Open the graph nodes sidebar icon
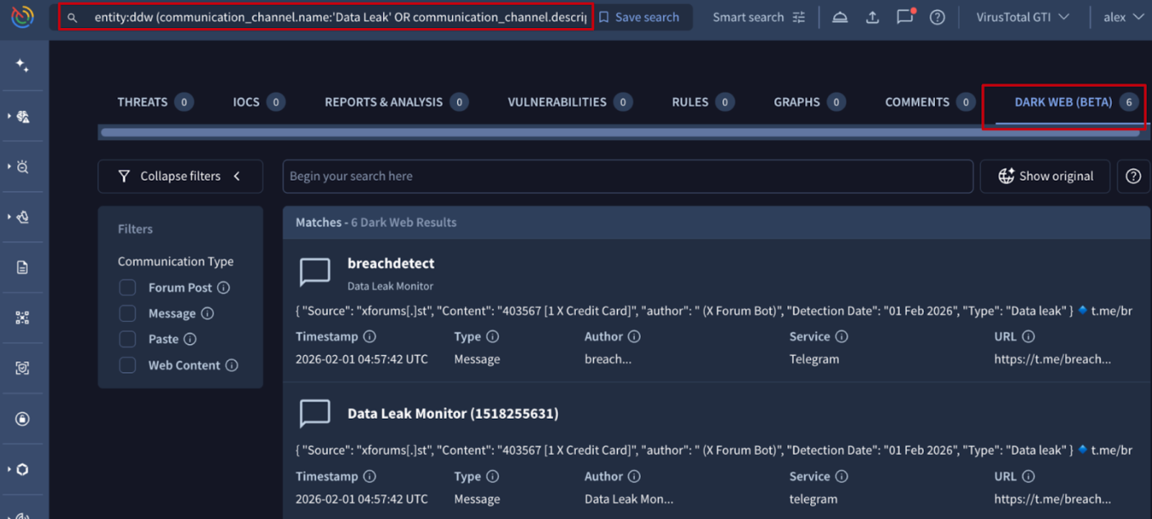This screenshot has height=519, width=1152. pyautogui.click(x=22, y=318)
